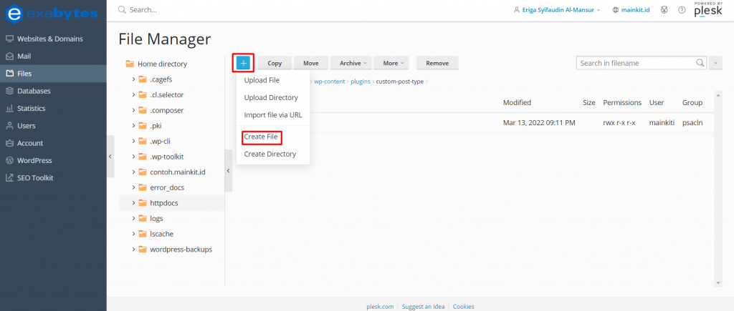The image size is (734, 311).
Task: Open the lscache folder
Action: coord(161,234)
